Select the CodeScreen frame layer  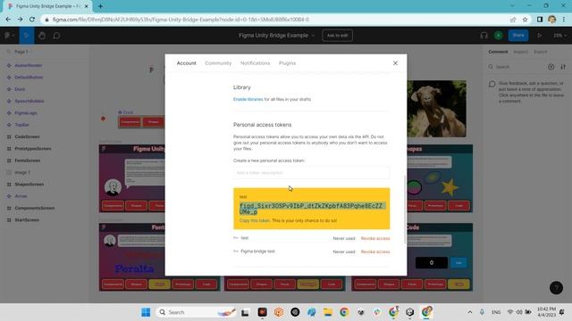[x=27, y=136]
